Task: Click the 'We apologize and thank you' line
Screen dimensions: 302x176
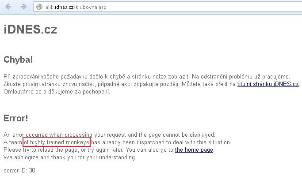Action: click(x=70, y=157)
